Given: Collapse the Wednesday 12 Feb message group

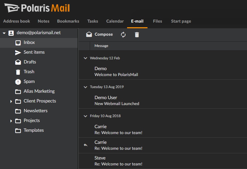Looking at the screenshot, I should [85, 58].
